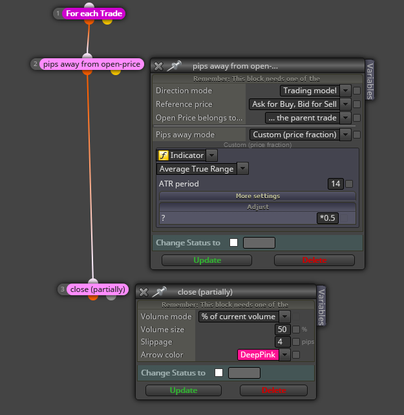
Task: Pin the pips away from open-price panel
Action: click(174, 66)
